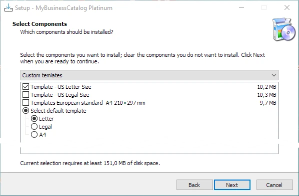Enable Template - US Legal Size checkbox
299x196 pixels.
pyautogui.click(x=25, y=95)
